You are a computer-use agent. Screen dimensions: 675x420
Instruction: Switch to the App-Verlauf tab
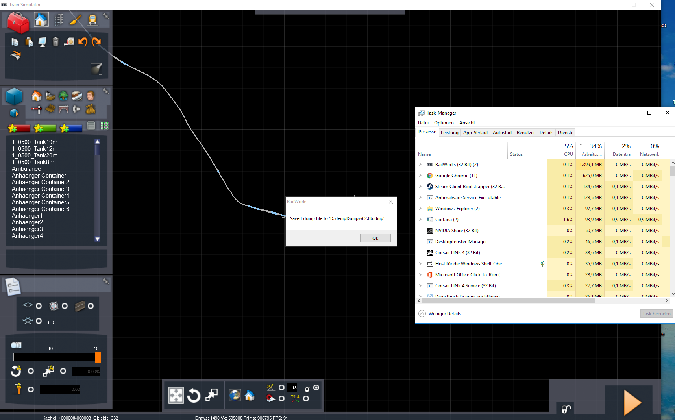[x=475, y=133]
